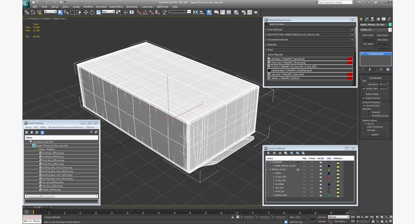Toggle the Angle Snap button

(145, 12)
